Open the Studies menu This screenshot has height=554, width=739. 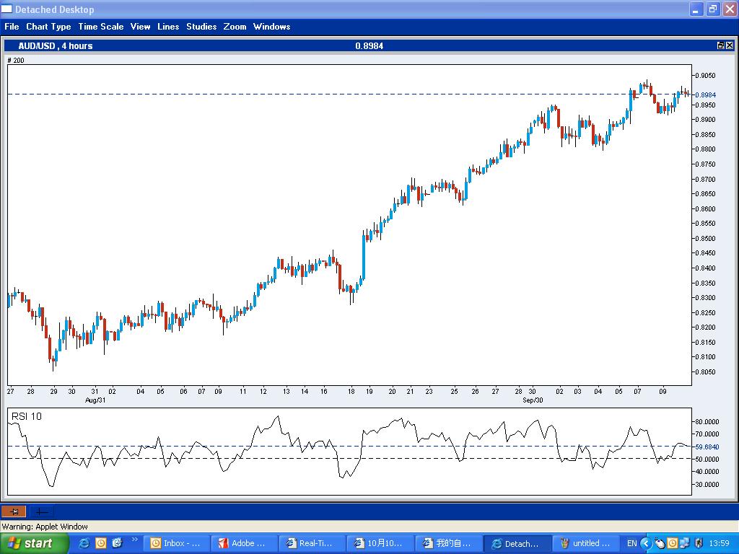tap(201, 27)
